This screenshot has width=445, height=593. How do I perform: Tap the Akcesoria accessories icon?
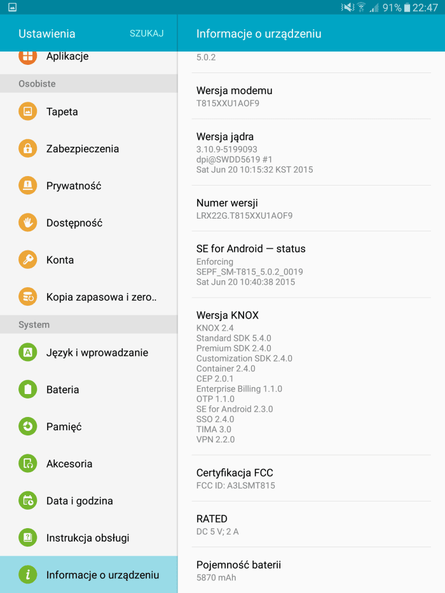tap(27, 464)
